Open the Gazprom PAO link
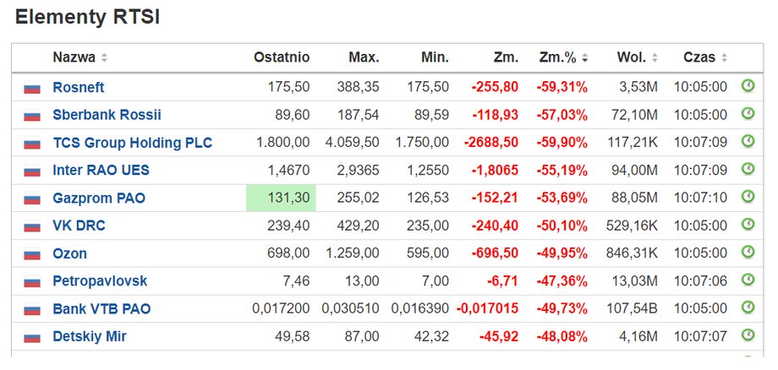 [99, 199]
